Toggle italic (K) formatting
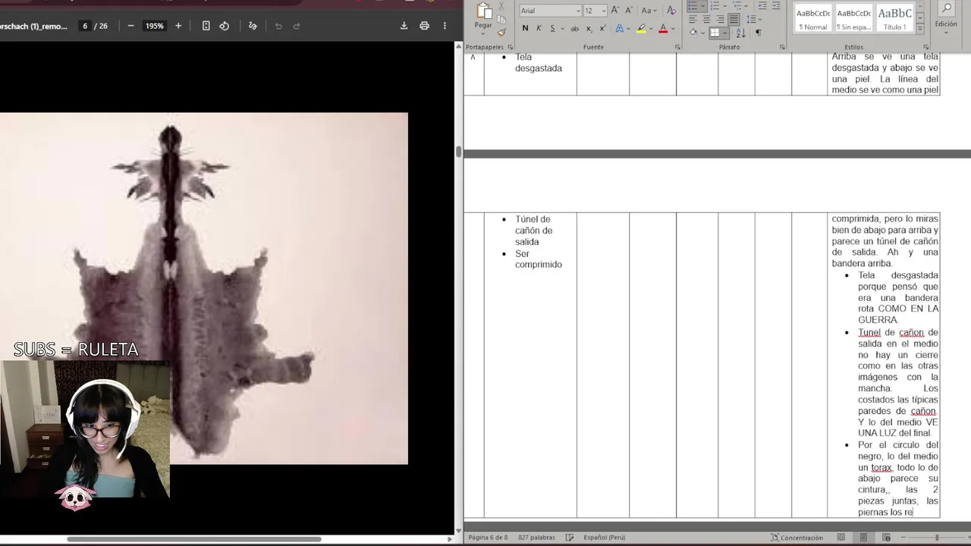This screenshot has height=546, width=971. pyautogui.click(x=539, y=28)
